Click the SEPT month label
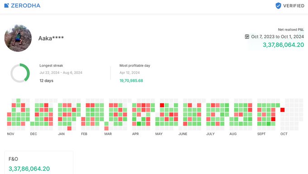This screenshot has width=308, height=174. 261,134
